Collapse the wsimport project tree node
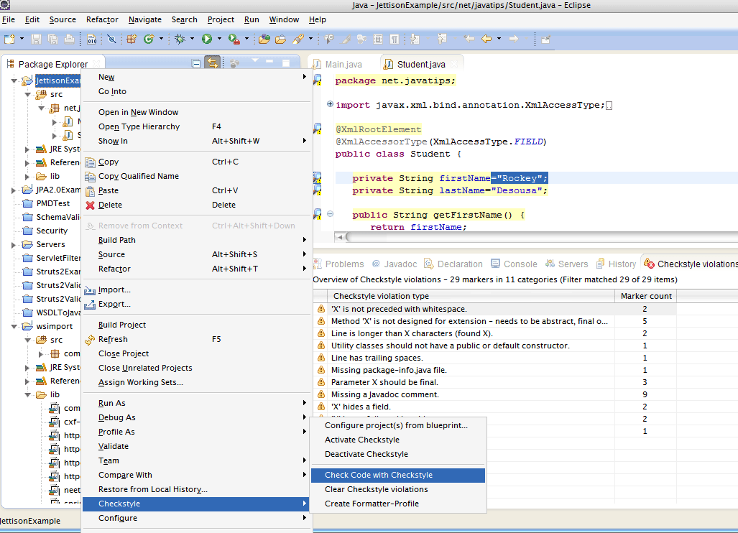 point(15,326)
